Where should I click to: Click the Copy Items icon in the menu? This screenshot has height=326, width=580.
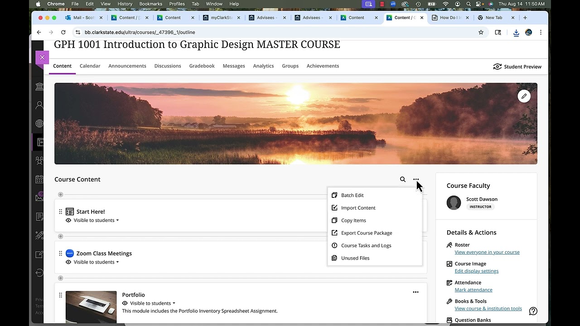(334, 221)
